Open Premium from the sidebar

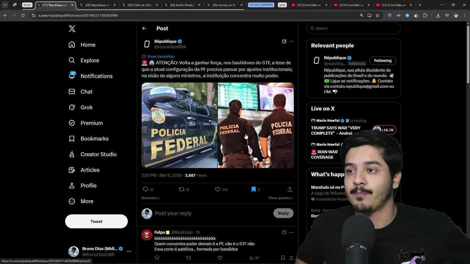[x=86, y=123]
